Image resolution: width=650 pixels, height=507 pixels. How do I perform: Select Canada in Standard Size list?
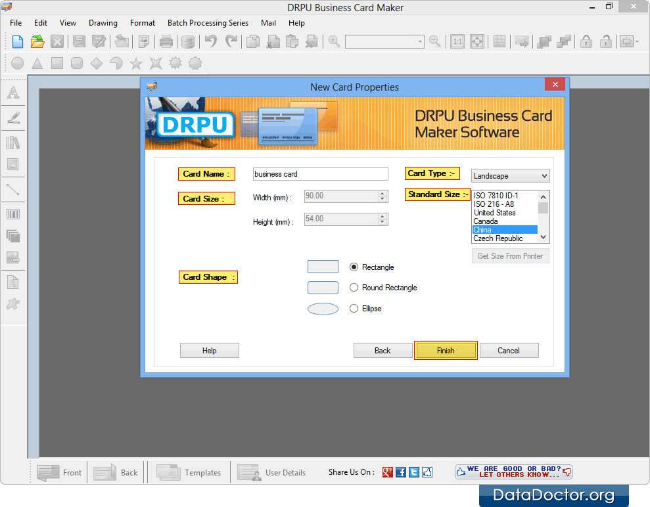point(505,221)
